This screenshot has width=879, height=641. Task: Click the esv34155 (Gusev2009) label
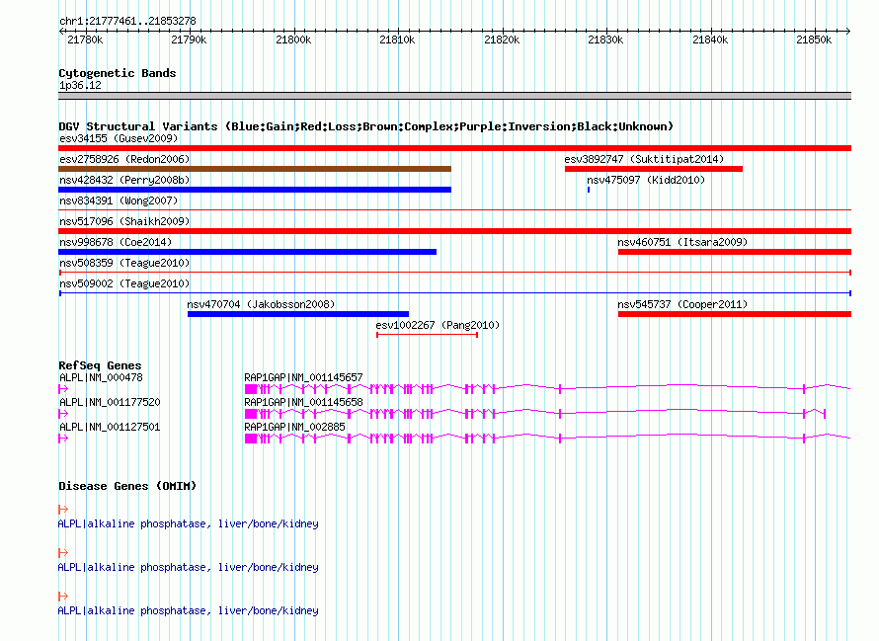(119, 138)
